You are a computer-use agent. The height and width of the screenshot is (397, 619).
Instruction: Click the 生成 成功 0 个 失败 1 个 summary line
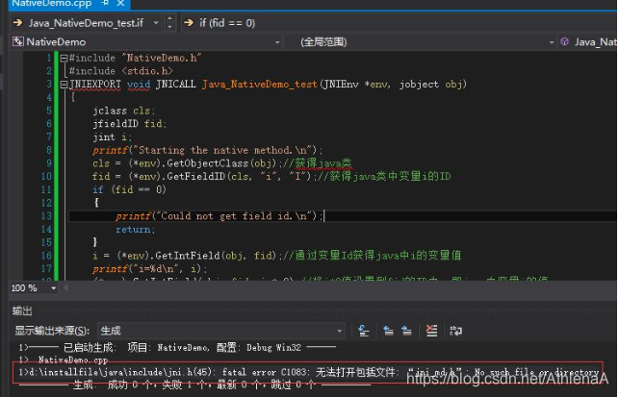[194, 384]
